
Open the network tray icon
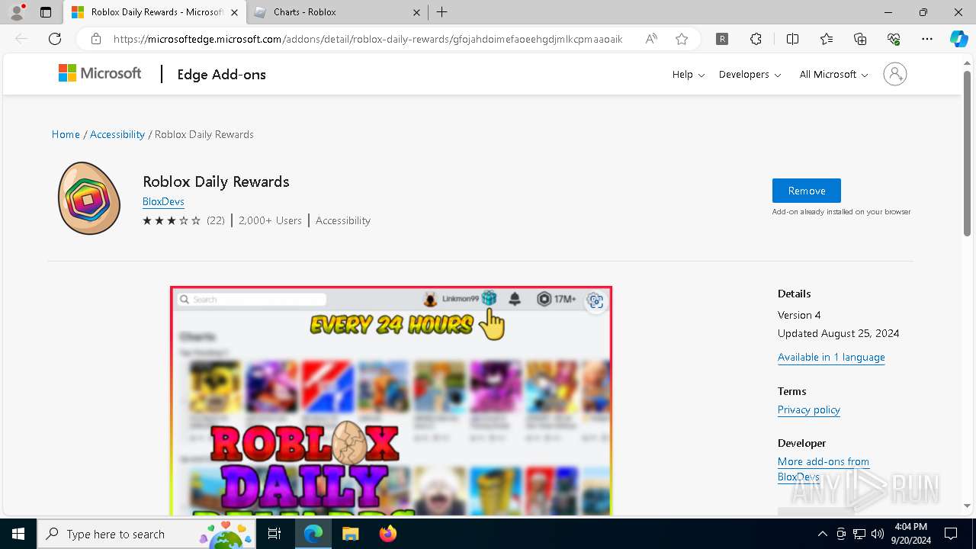click(x=859, y=534)
